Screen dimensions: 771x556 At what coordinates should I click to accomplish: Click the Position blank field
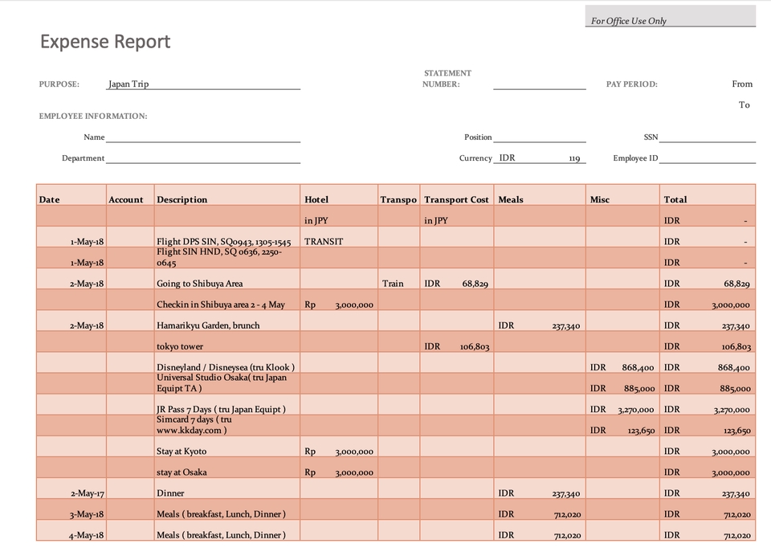[540, 137]
